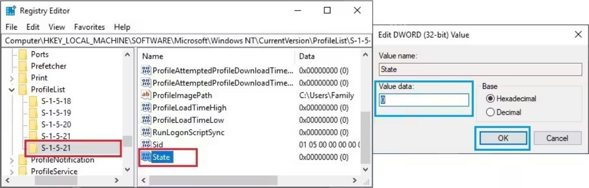Select the ProfileLoadTimeHigh value name
589x188 pixels.
click(x=189, y=107)
